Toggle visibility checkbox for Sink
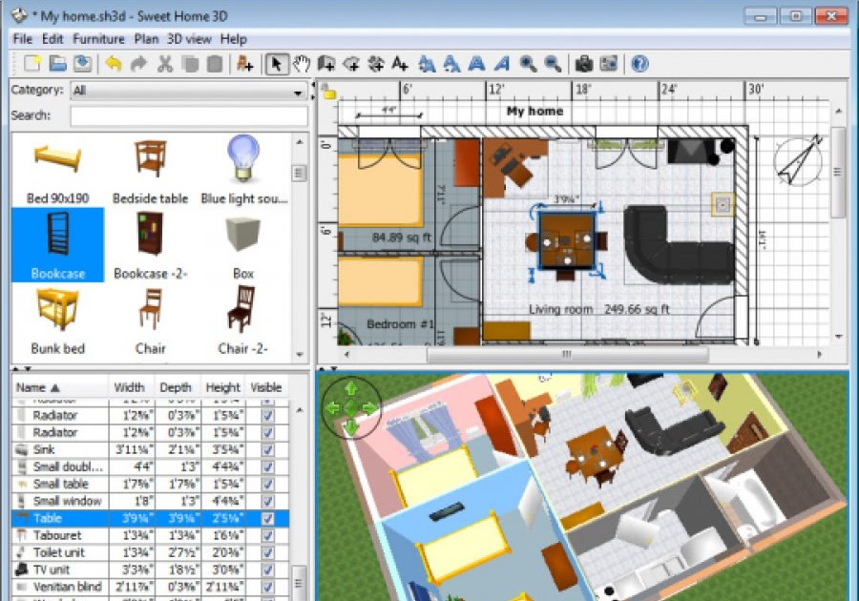The height and width of the screenshot is (601, 859). [267, 450]
